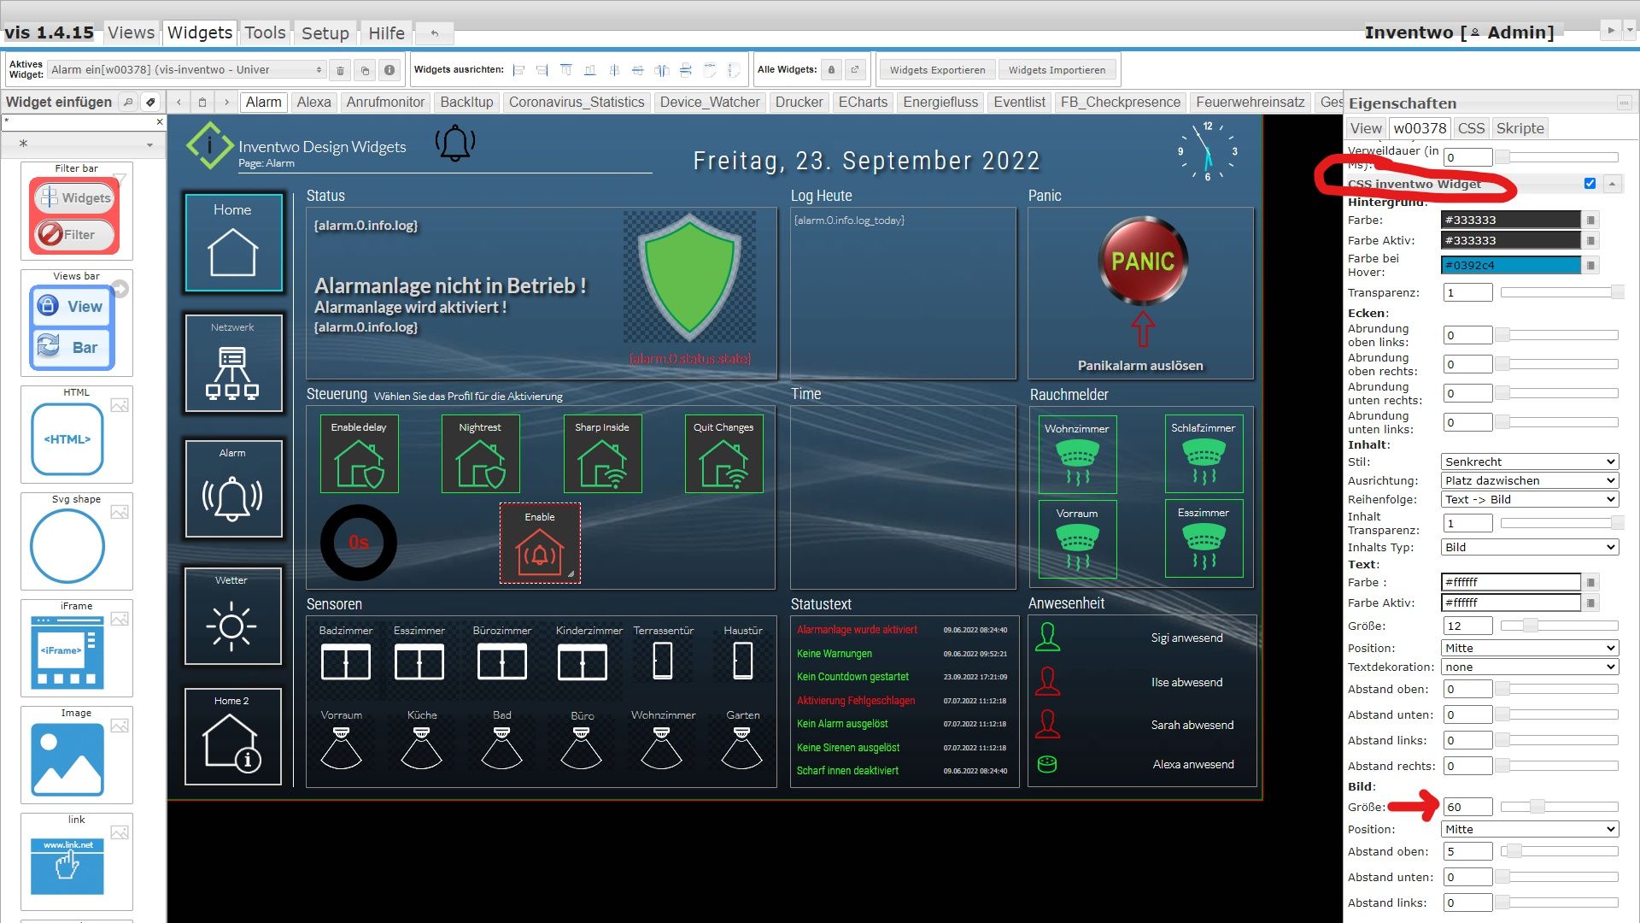Open all widgets in new window via external-link icon
Viewport: 1640px width, 923px height.
coord(855,69)
